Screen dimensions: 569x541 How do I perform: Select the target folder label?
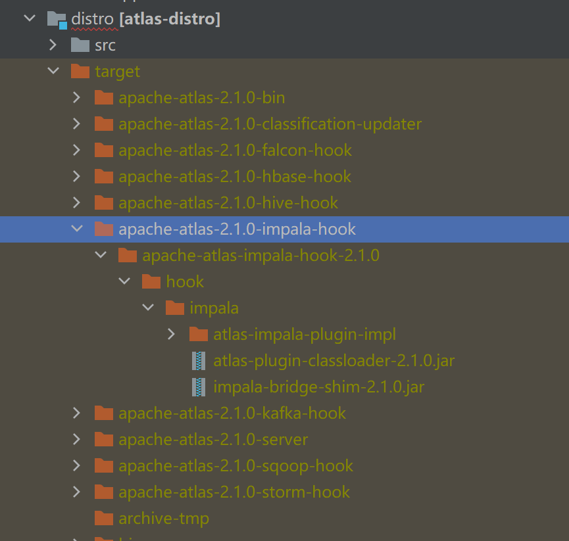(x=117, y=72)
